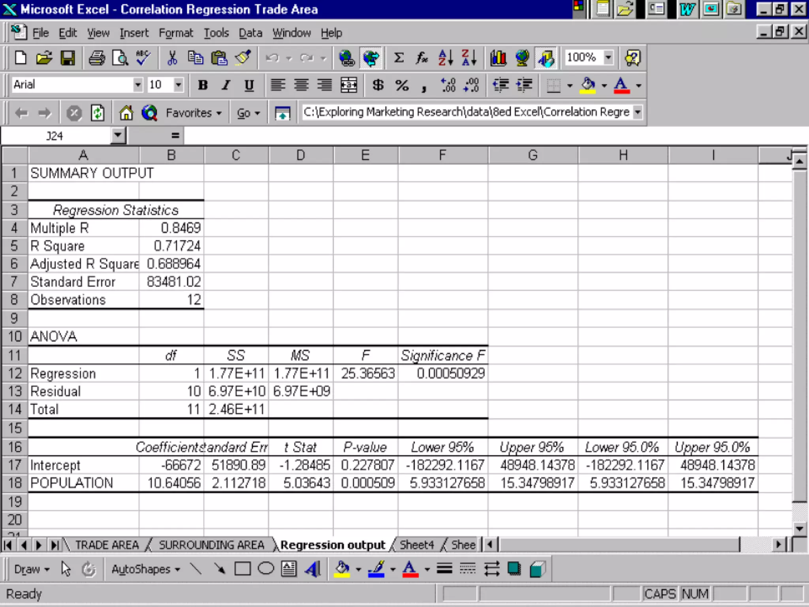Open the 100% zoom dropdown
809x607 pixels.
click(609, 57)
